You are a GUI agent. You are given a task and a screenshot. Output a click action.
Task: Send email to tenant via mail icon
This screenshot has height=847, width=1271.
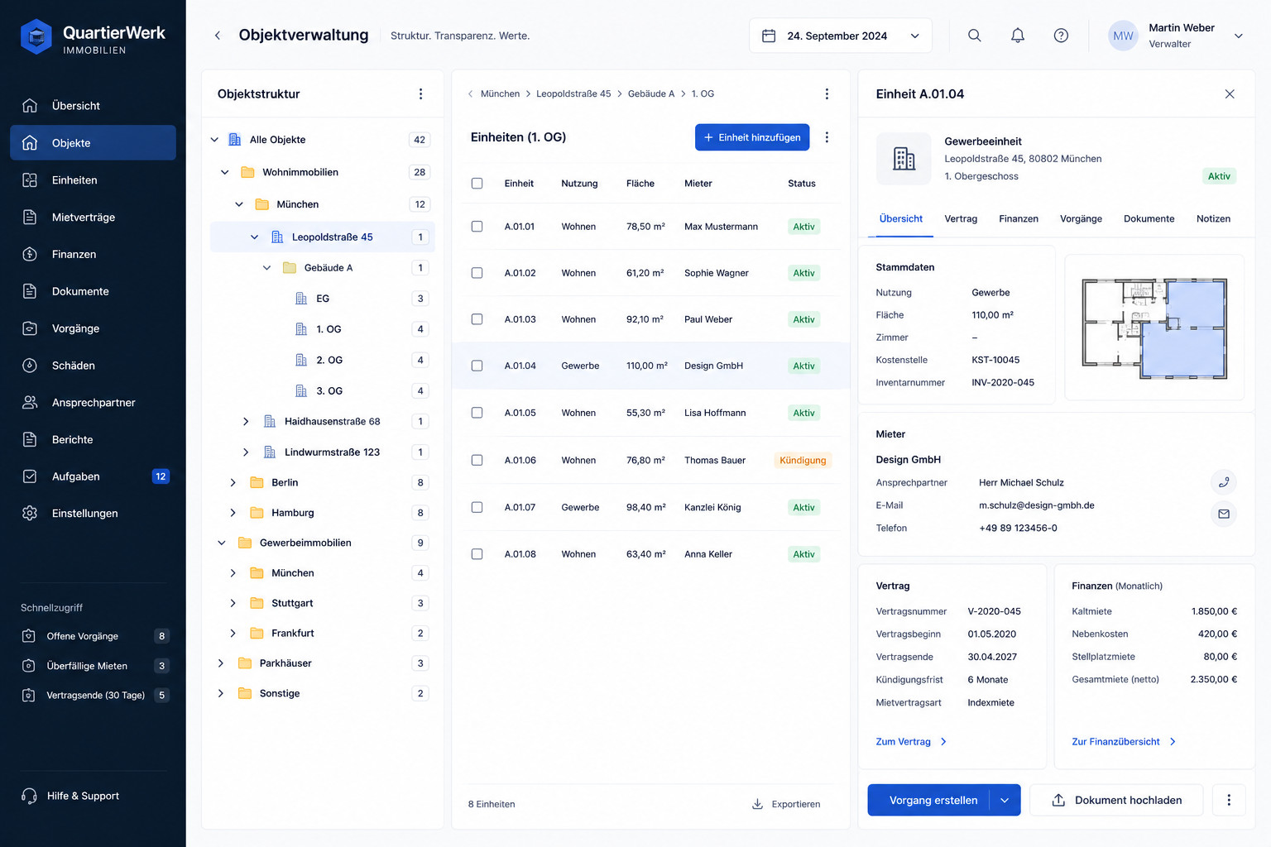tap(1224, 514)
